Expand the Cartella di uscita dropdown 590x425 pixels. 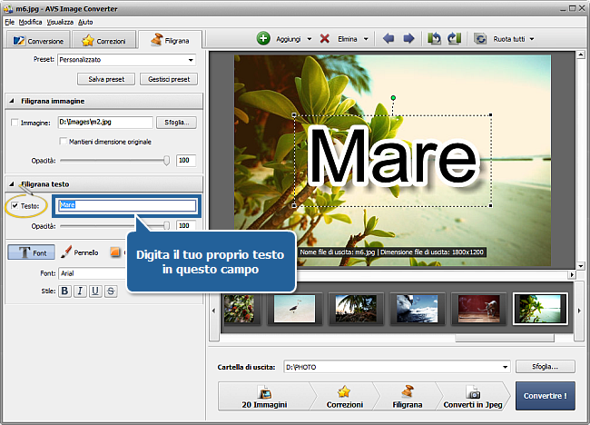[505, 367]
